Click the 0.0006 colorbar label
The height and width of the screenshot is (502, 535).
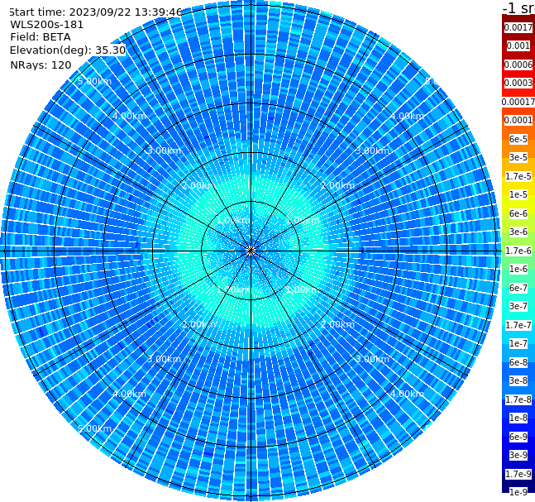[x=518, y=65]
